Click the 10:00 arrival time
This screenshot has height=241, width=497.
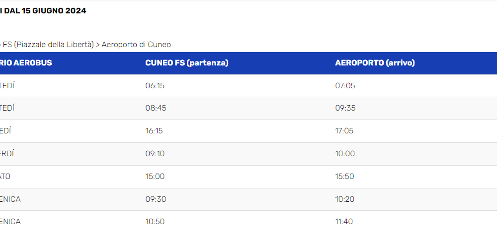[x=345, y=154]
